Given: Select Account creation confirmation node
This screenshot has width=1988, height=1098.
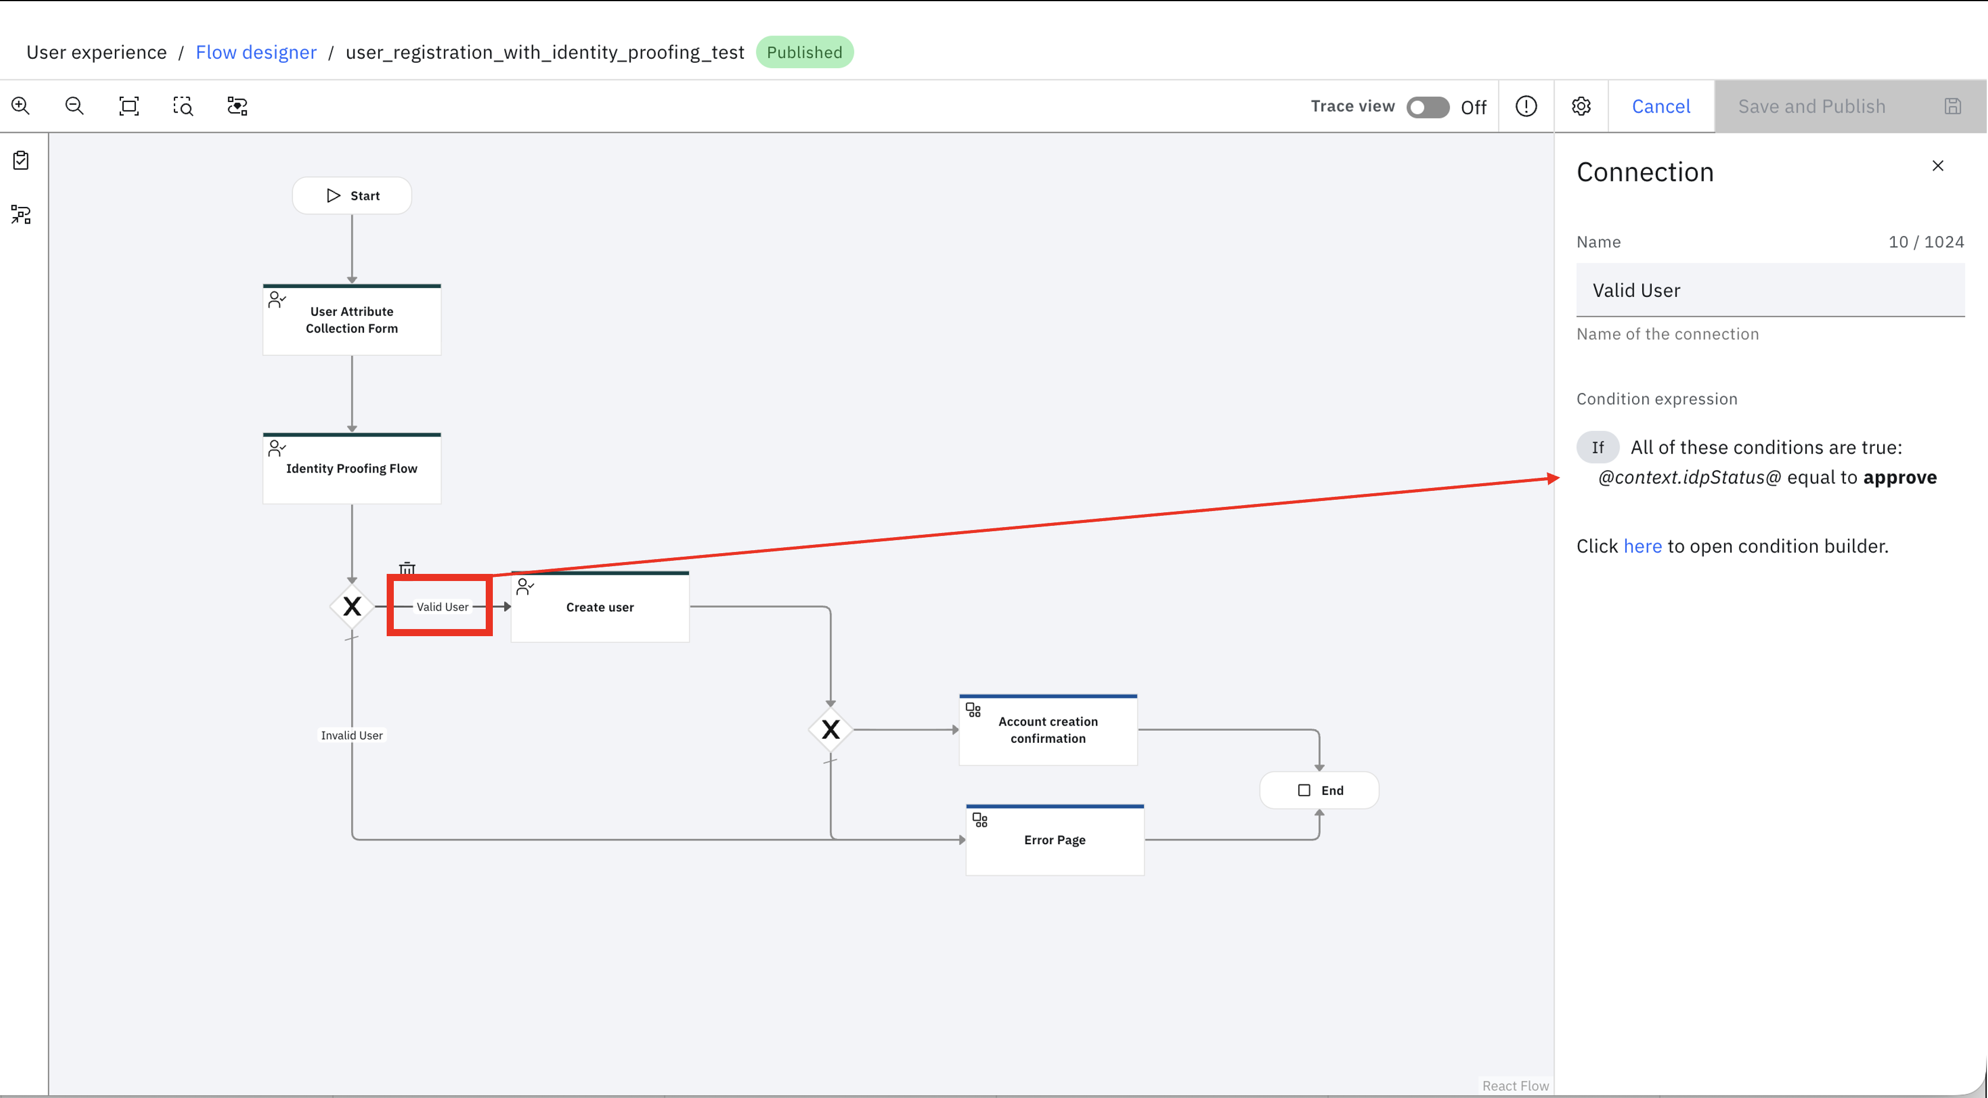Looking at the screenshot, I should pyautogui.click(x=1048, y=730).
